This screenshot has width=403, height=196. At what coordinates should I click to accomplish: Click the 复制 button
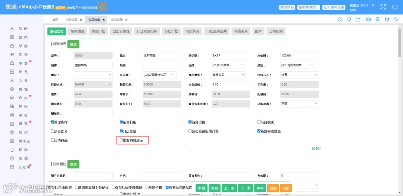click(214, 188)
